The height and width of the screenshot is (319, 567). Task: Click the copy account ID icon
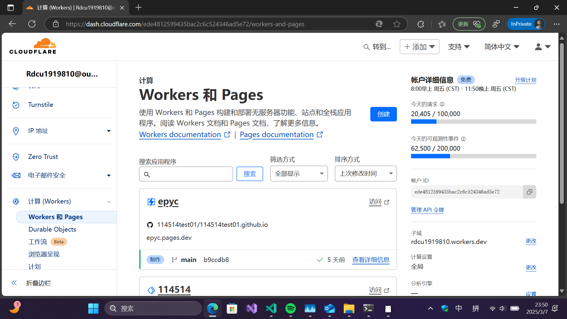click(529, 192)
